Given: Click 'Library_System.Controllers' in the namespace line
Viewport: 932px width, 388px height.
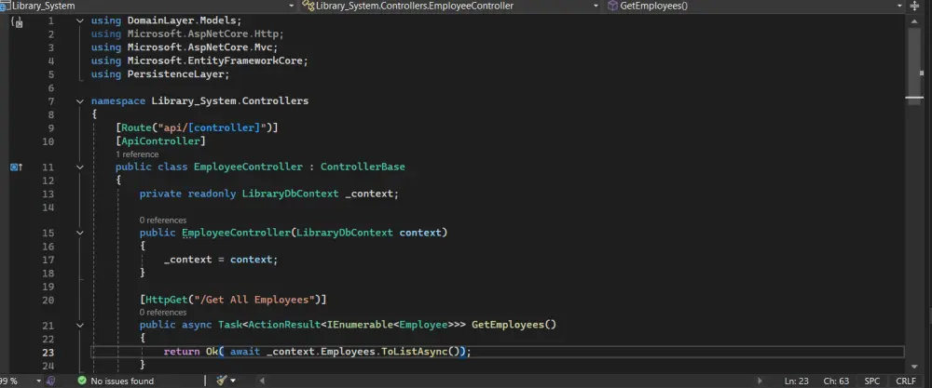Looking at the screenshot, I should [230, 101].
